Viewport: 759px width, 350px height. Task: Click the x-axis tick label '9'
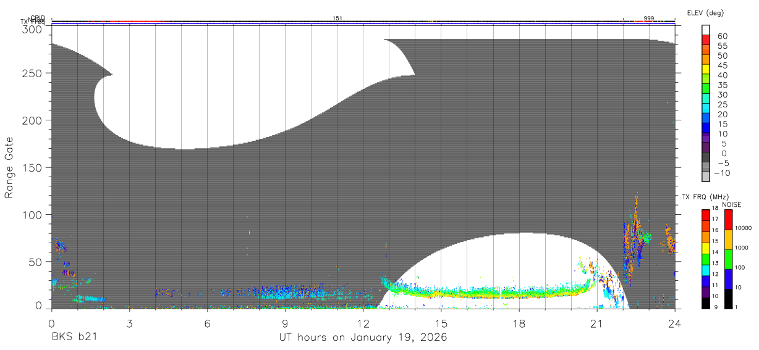(x=285, y=323)
